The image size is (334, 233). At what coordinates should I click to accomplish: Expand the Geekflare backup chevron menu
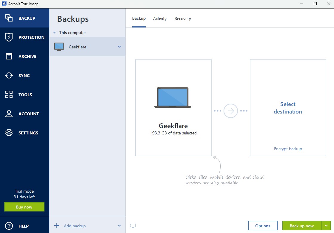click(119, 47)
